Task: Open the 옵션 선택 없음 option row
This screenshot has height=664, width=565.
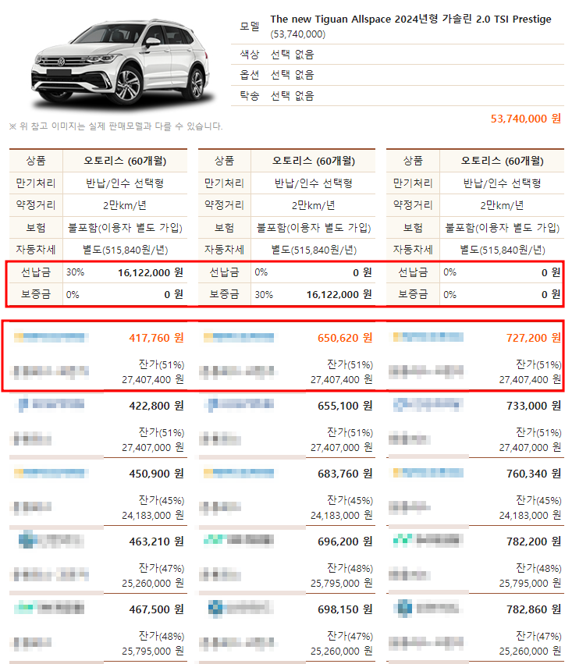Action: click(x=292, y=75)
